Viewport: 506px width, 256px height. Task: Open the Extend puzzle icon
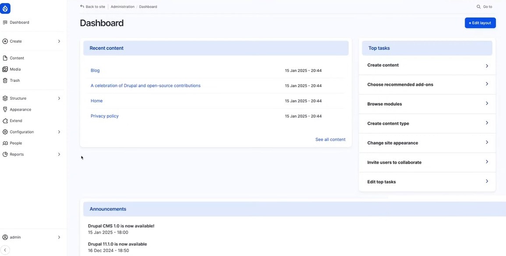5,121
